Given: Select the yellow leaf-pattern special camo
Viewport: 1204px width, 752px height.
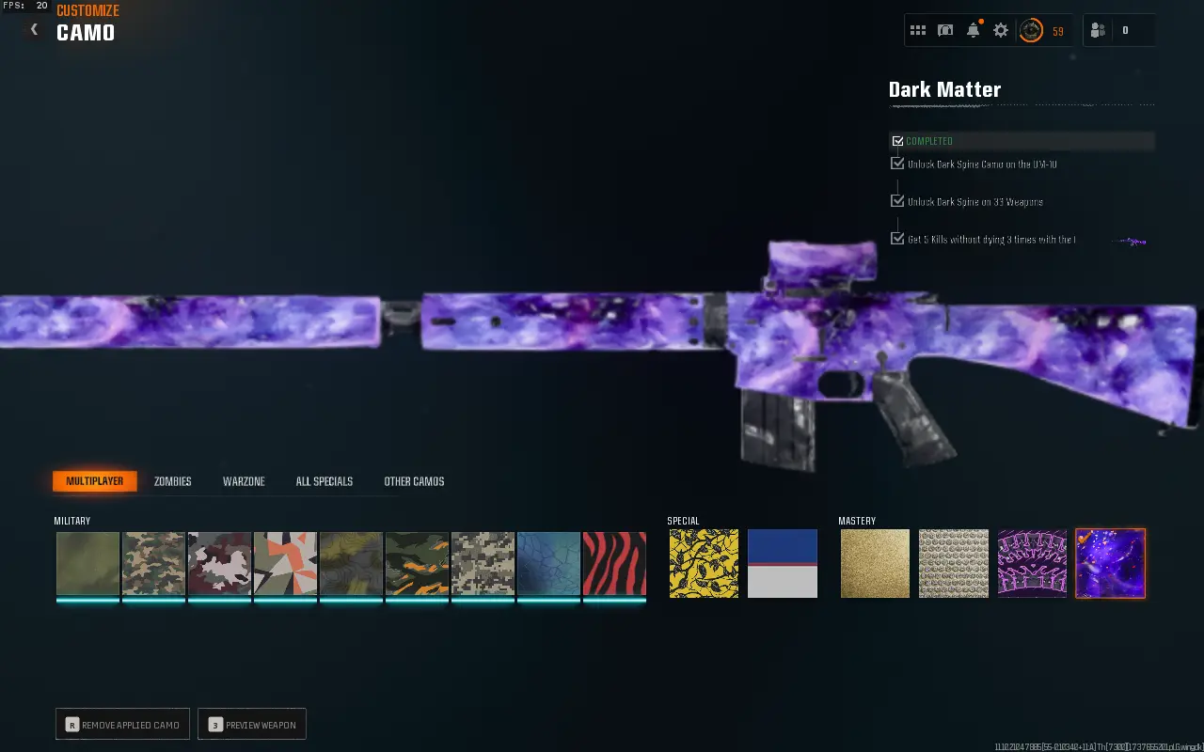Looking at the screenshot, I should pos(705,563).
